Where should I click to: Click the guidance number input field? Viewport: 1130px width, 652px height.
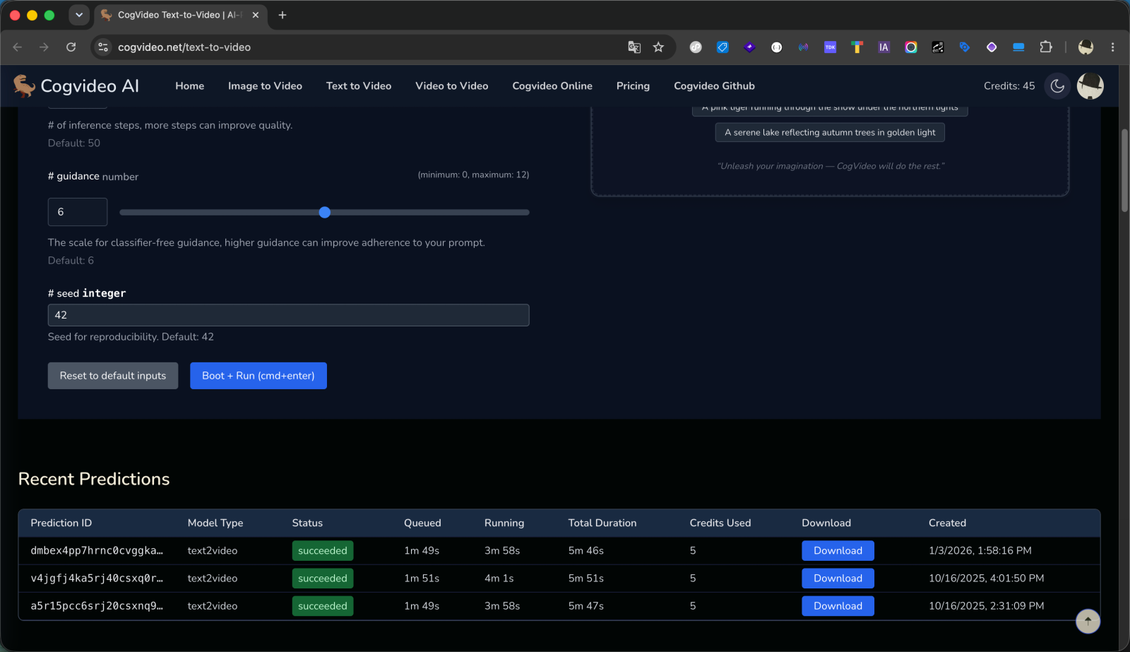pos(78,212)
